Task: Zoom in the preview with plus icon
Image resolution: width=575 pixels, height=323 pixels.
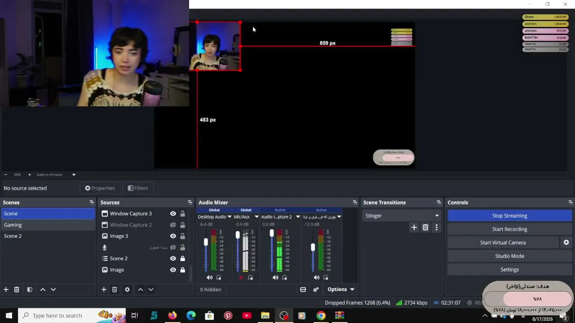Action: click(30, 175)
